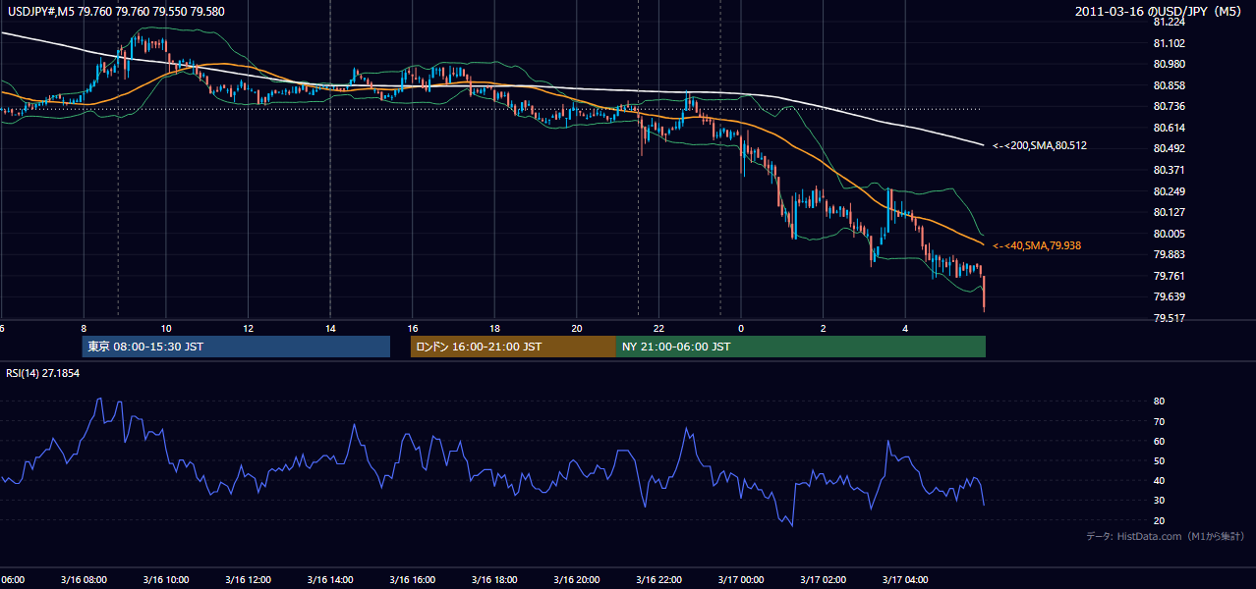Click the 3/17 02:00 date label
This screenshot has height=589, width=1256.
point(823,579)
